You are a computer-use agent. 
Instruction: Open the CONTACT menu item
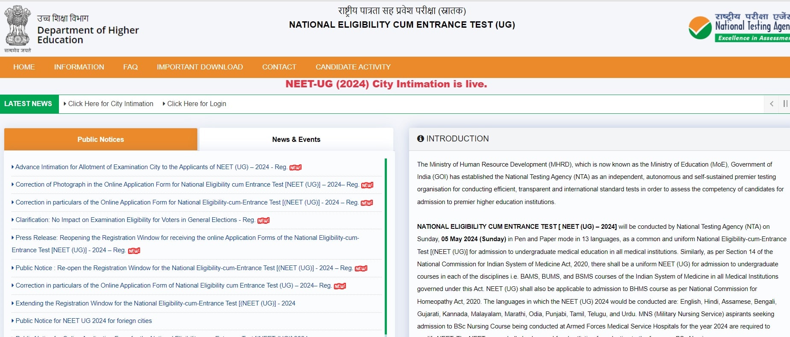pos(279,67)
